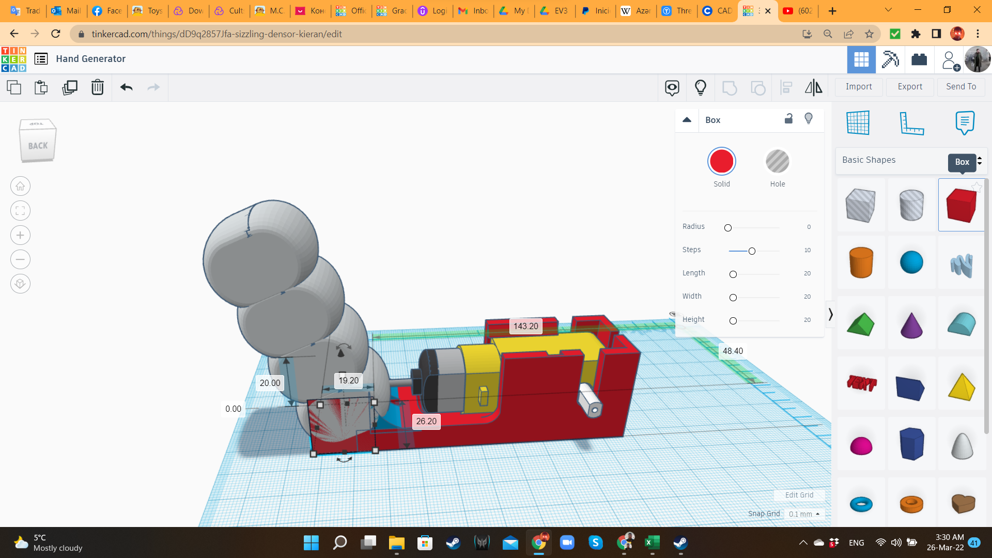Screen dimensions: 992x558
Task: Open the design list menu icon
Action: 41,59
